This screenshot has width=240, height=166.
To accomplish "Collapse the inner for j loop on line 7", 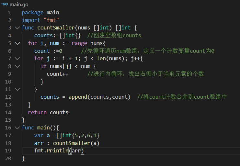I will [x=17, y=59].
